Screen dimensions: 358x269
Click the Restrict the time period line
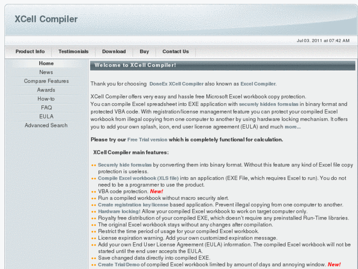[178, 231]
